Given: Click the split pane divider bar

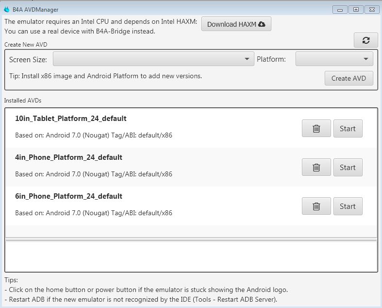Looking at the screenshot, I should (191, 239).
